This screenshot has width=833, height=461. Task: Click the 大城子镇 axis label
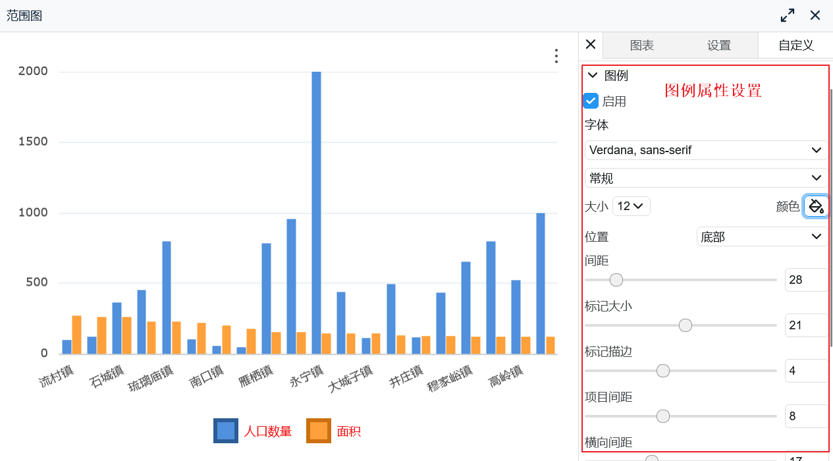tap(351, 379)
